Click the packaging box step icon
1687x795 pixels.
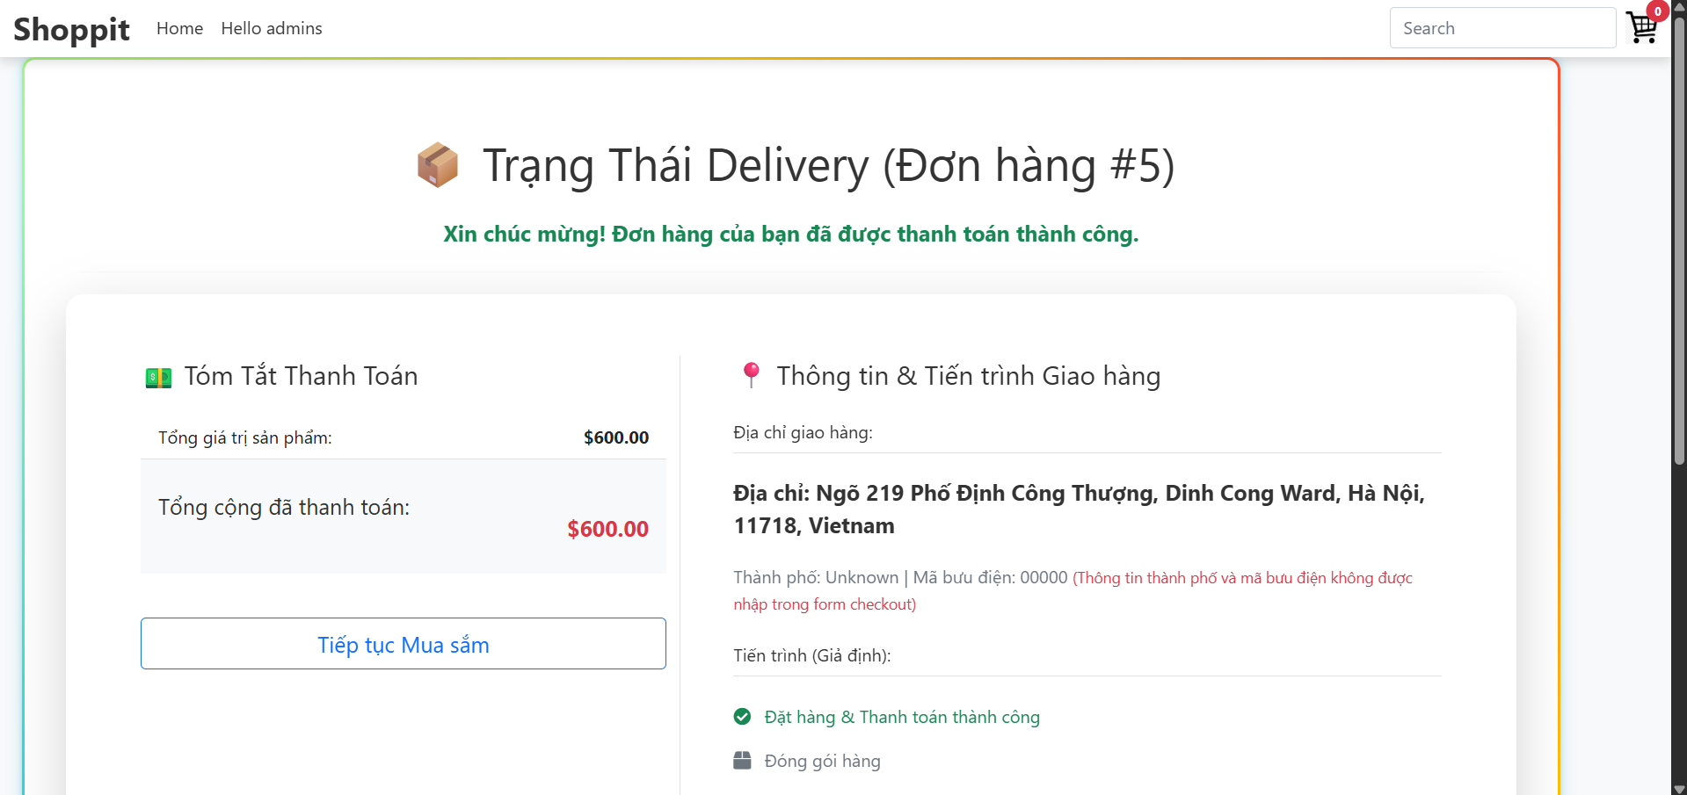tap(742, 761)
